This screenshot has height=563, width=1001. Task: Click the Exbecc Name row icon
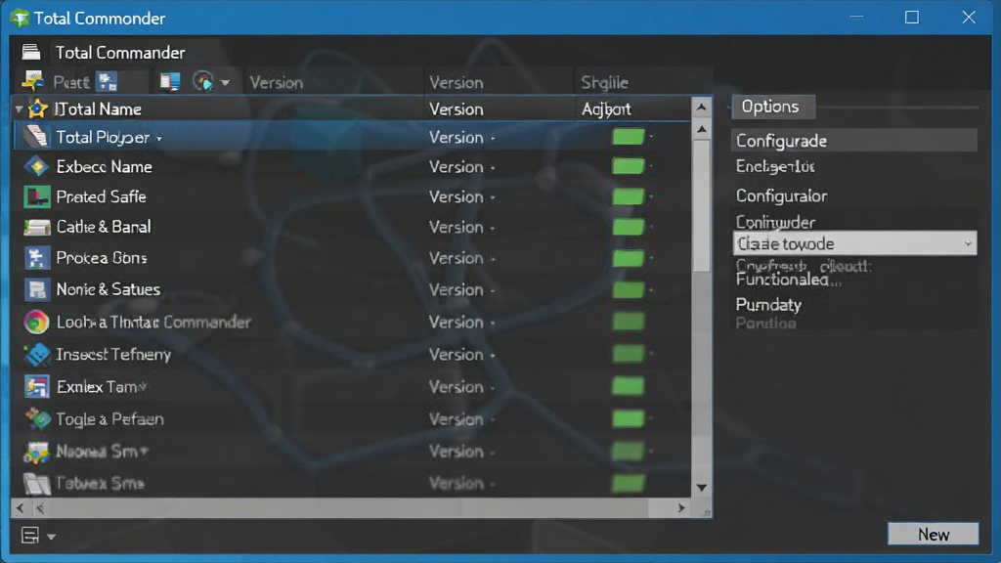pyautogui.click(x=36, y=166)
